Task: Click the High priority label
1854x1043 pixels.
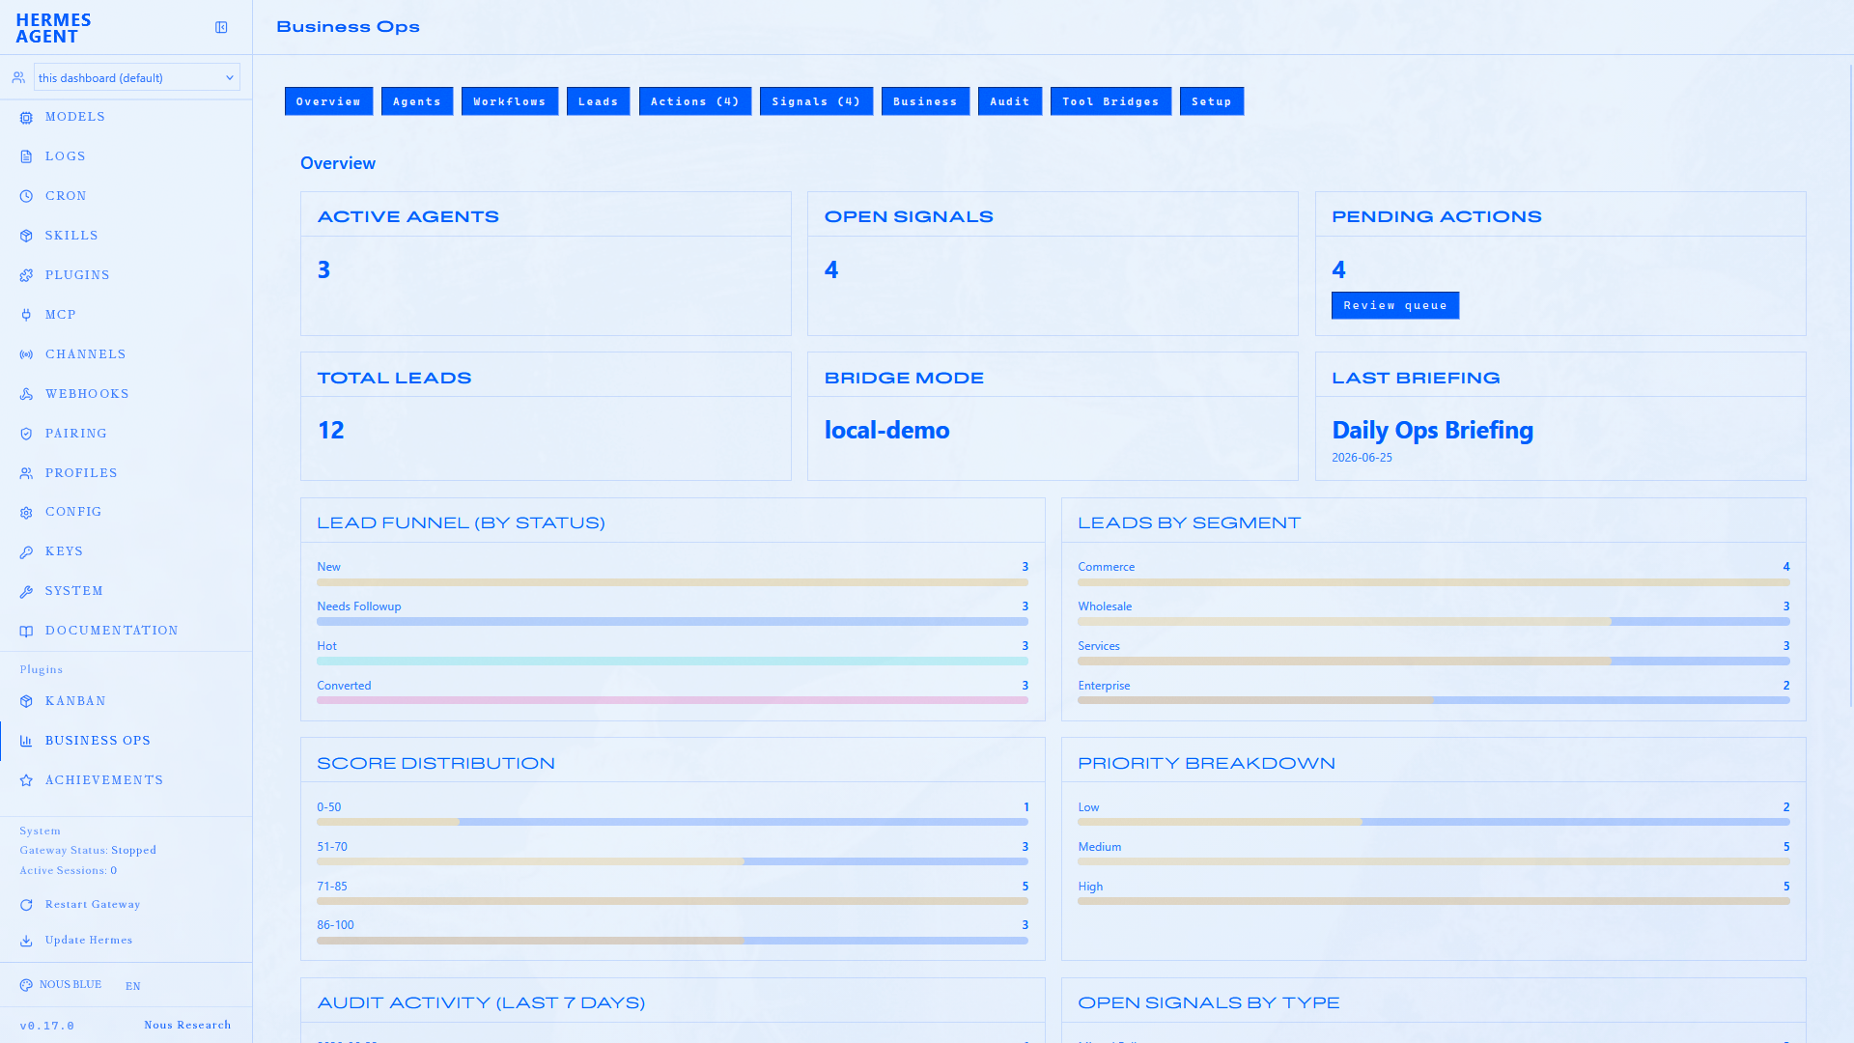Action: click(x=1090, y=887)
